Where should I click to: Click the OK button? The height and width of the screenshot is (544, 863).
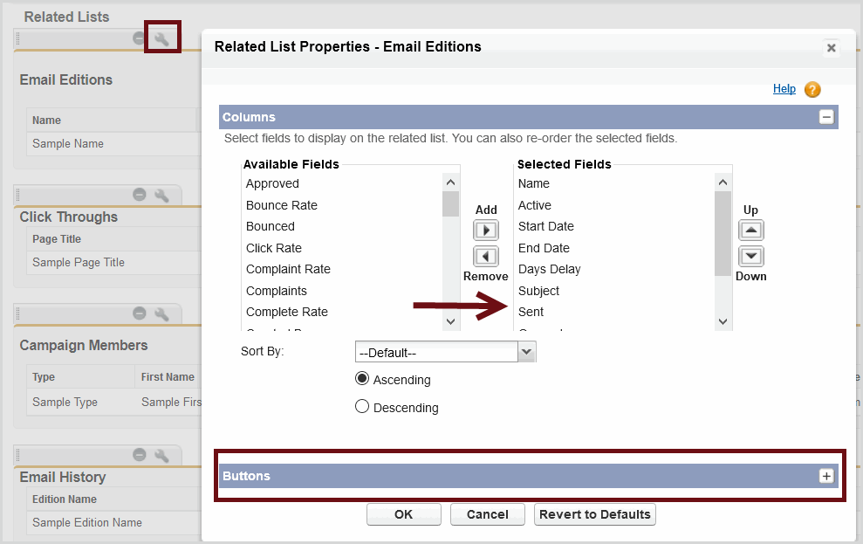403,514
